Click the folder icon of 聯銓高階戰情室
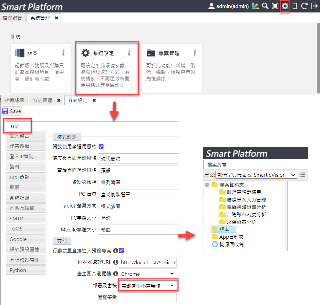Image resolution: width=320 pixels, height=305 pixels. click(222, 192)
